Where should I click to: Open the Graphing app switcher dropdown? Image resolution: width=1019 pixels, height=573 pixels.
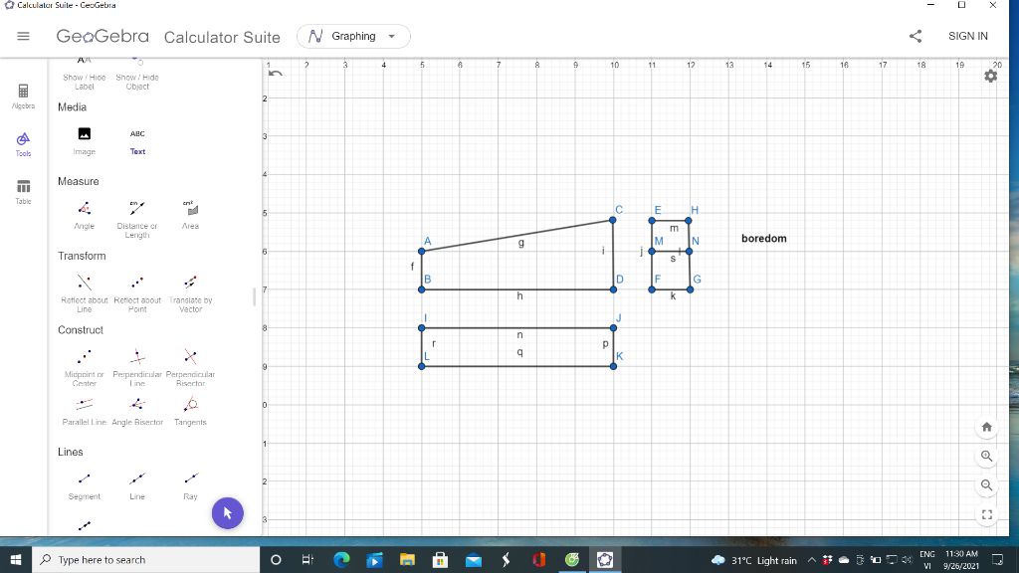tap(353, 37)
